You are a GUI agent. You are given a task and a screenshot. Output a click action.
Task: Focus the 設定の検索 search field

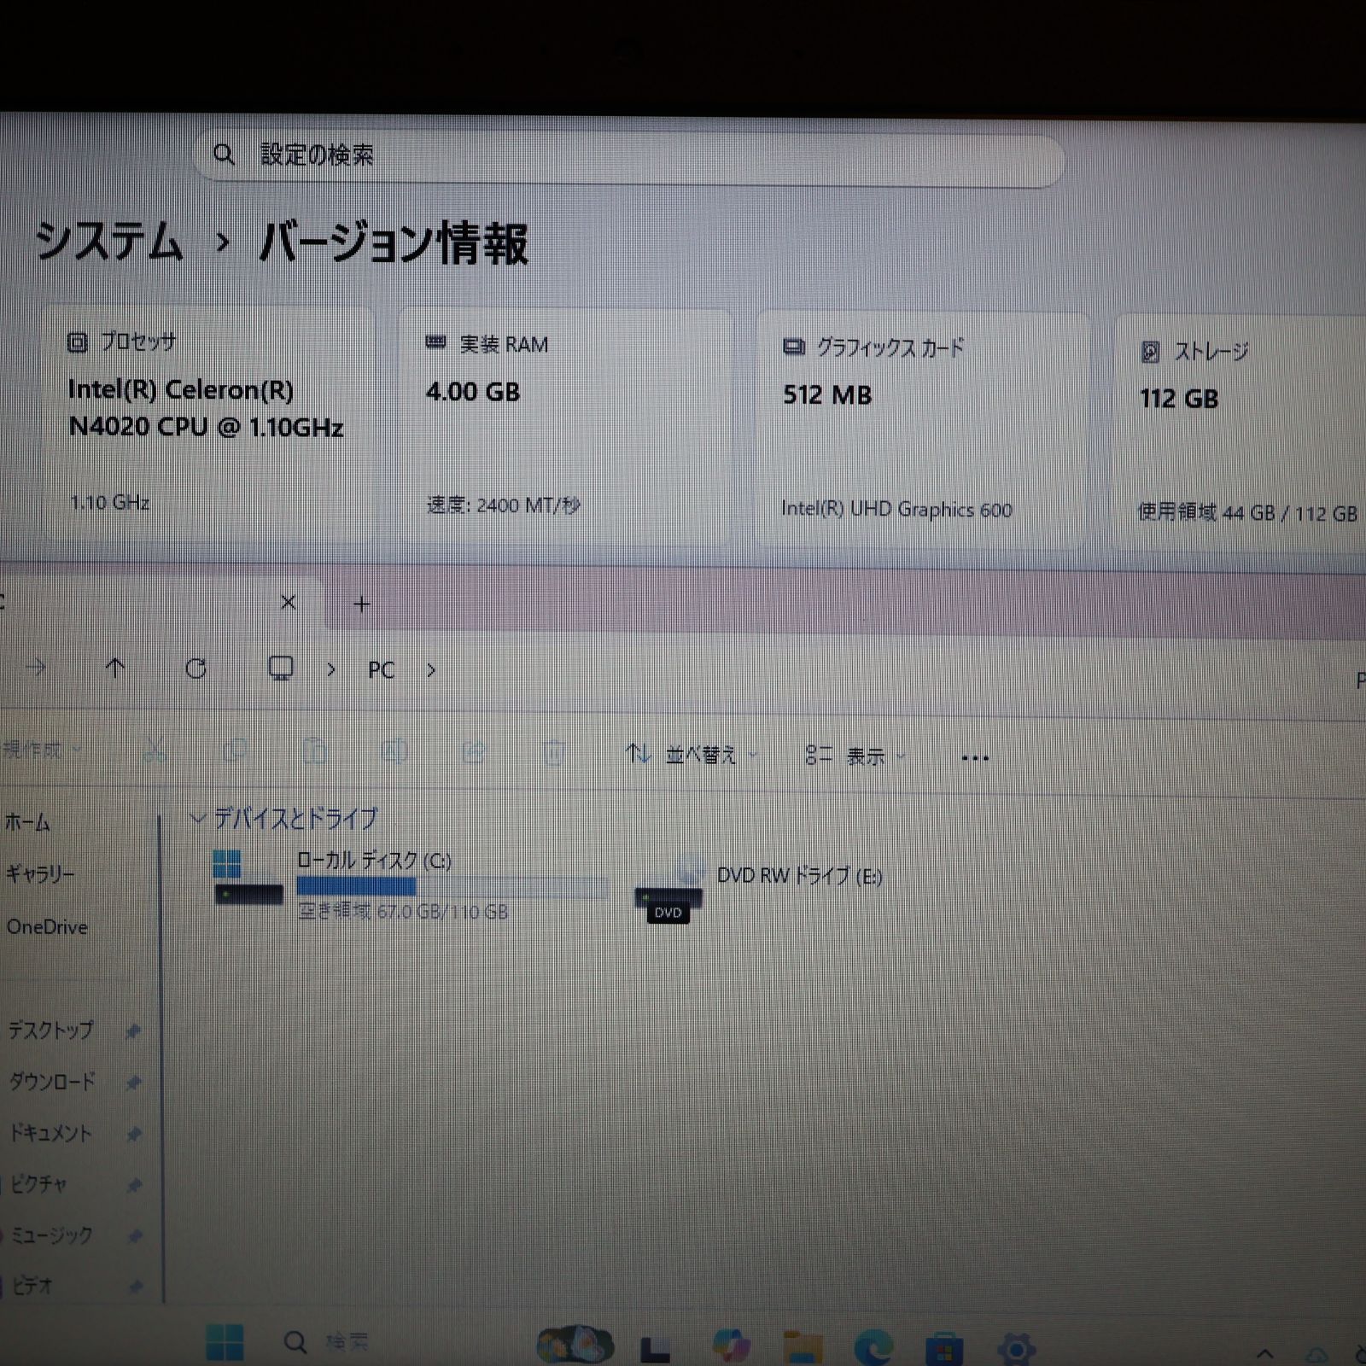[629, 157]
